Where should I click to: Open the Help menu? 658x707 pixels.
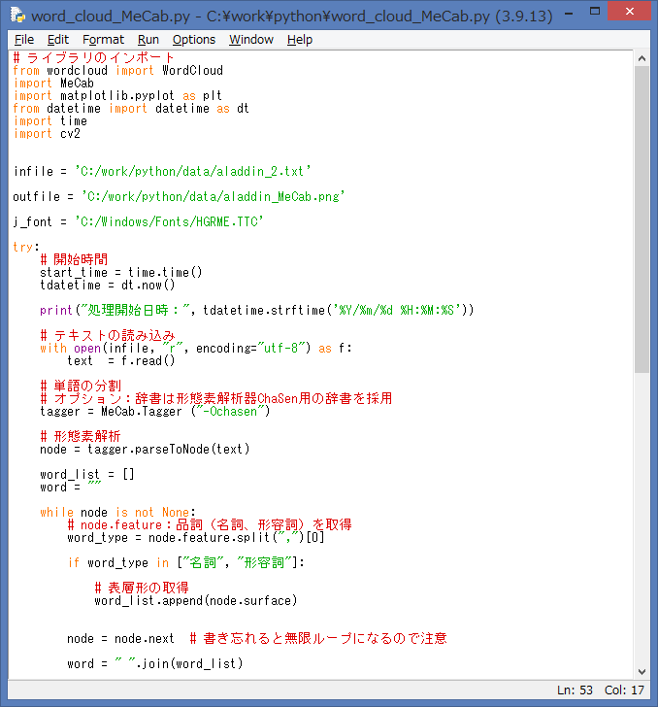point(300,40)
